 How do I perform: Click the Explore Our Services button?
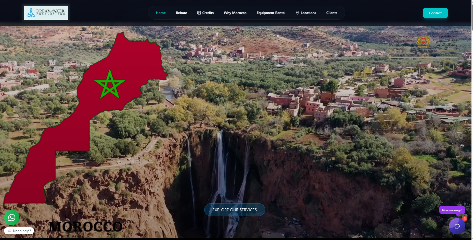(x=235, y=210)
